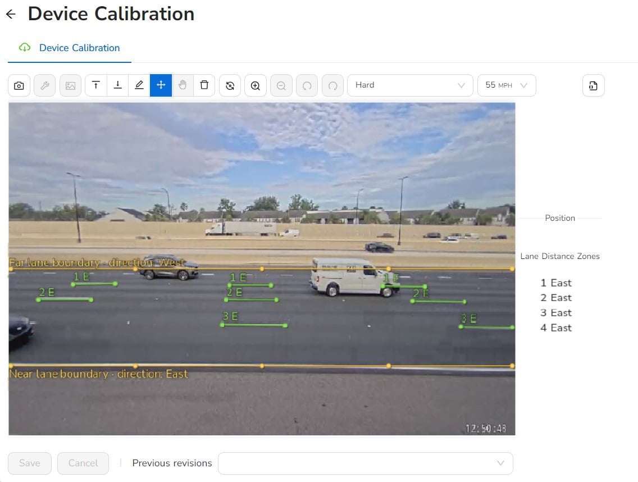Open the background image tool
This screenshot has height=482, width=638.
click(x=70, y=85)
